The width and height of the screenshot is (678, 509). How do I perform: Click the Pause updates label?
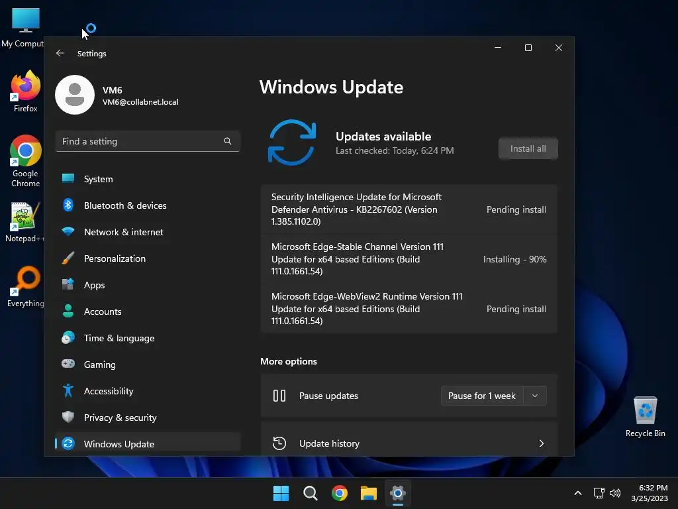tap(328, 396)
